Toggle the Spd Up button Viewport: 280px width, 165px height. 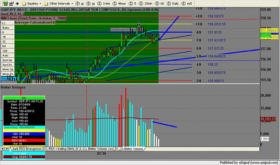pos(8,60)
